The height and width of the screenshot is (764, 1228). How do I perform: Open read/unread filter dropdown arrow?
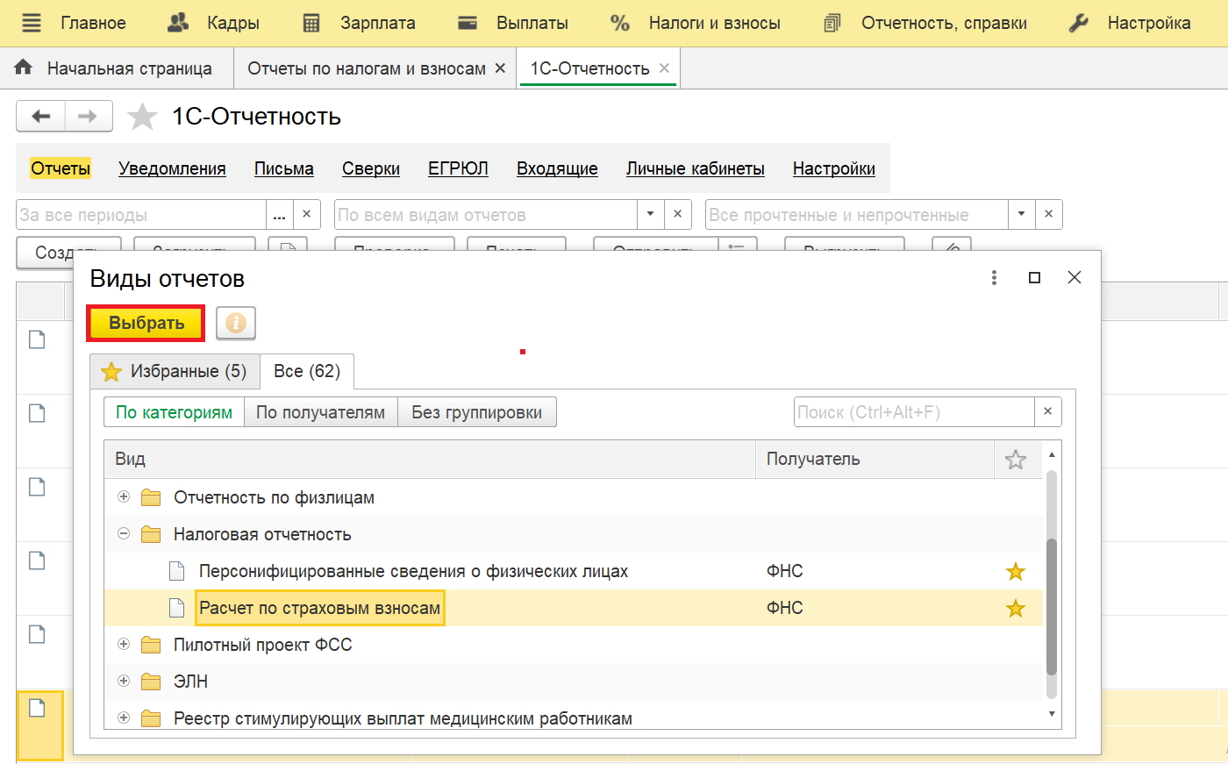pyautogui.click(x=1021, y=215)
